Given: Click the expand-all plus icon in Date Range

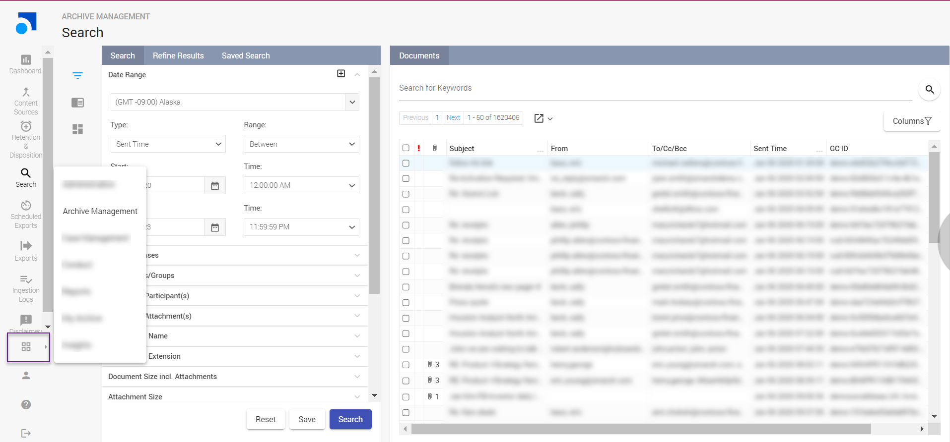Looking at the screenshot, I should click(341, 73).
